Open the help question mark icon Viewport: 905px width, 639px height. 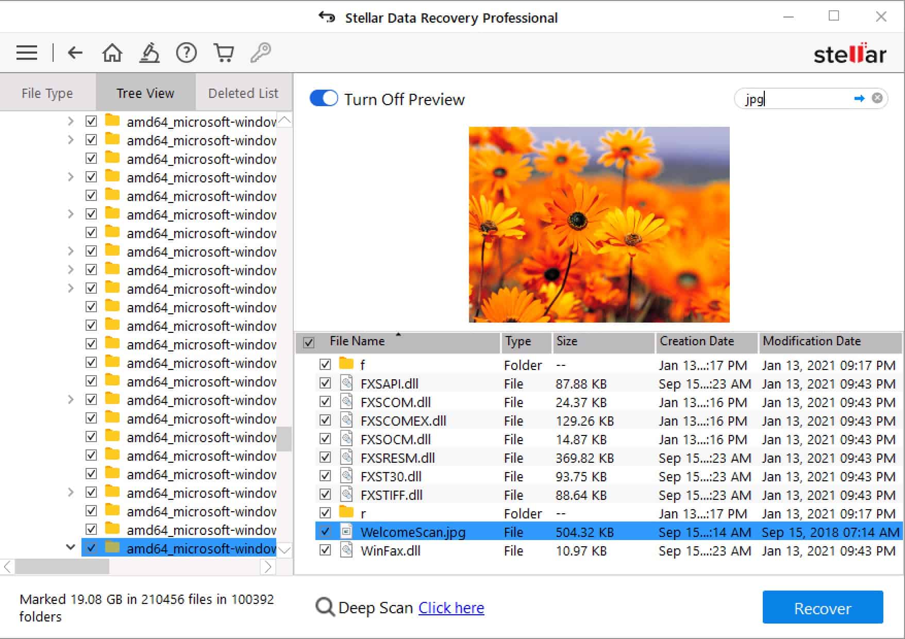pyautogui.click(x=186, y=53)
